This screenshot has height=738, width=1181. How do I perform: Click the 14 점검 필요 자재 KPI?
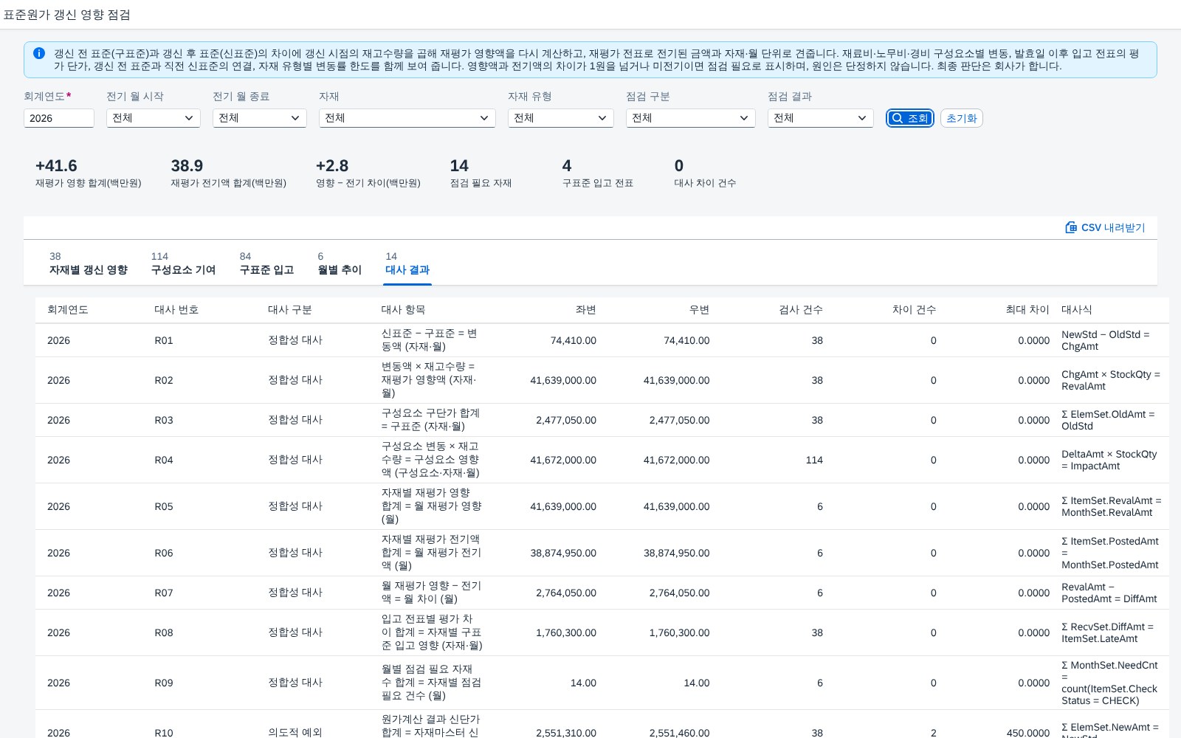click(481, 173)
